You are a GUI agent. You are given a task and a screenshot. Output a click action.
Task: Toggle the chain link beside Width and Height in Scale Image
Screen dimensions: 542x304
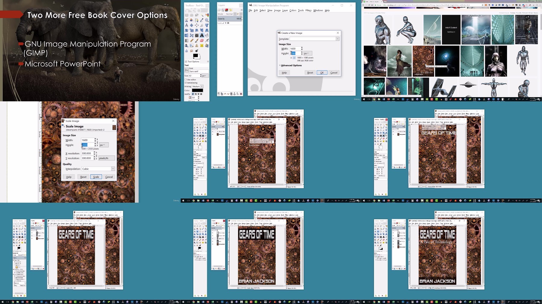(97, 143)
